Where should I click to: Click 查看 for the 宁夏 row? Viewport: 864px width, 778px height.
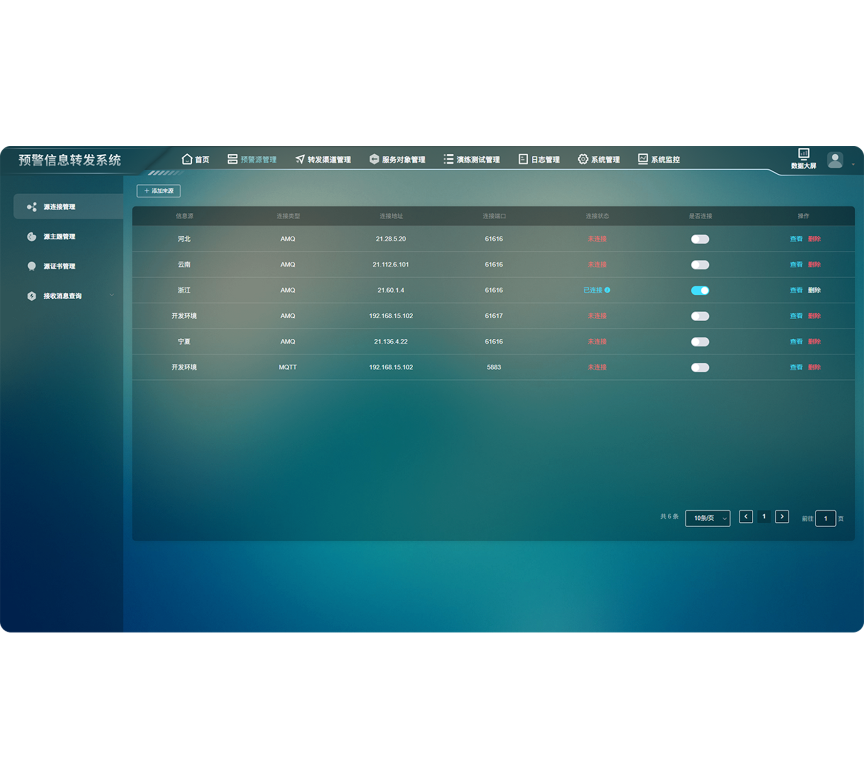click(x=796, y=341)
